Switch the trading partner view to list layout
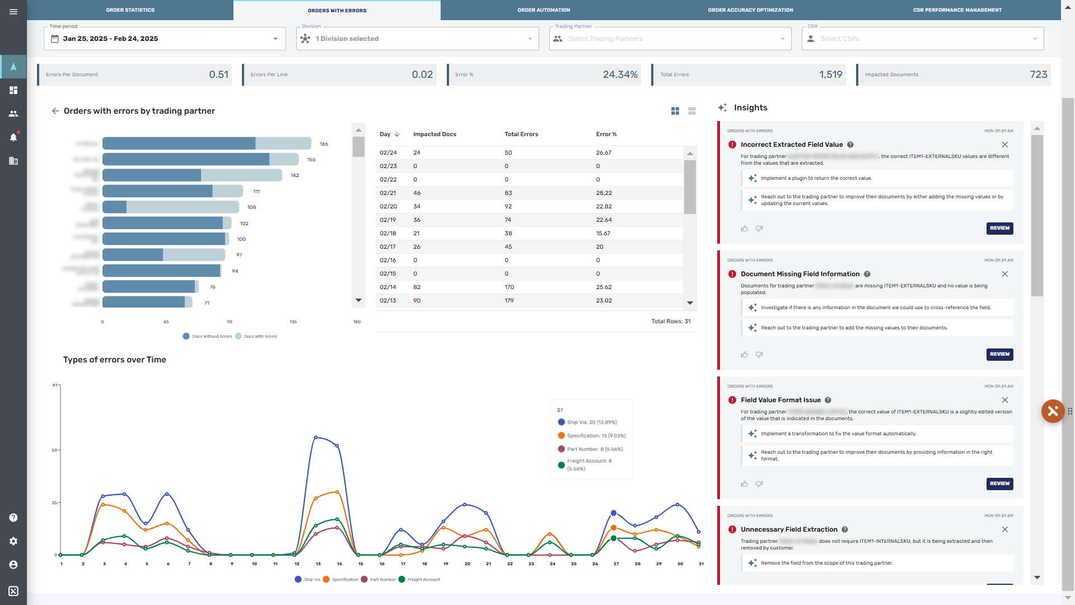Image resolution: width=1075 pixels, height=605 pixels. point(691,111)
